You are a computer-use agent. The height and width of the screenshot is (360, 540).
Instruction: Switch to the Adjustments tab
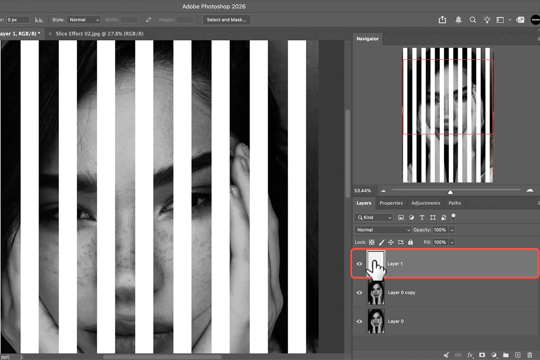pyautogui.click(x=426, y=203)
